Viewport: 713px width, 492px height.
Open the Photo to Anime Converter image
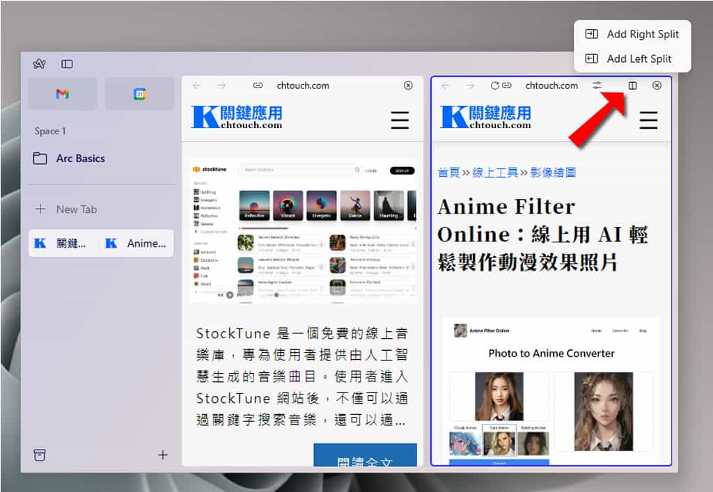[x=551, y=392]
